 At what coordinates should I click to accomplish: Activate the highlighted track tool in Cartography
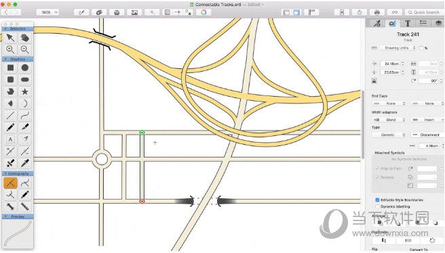[10, 183]
